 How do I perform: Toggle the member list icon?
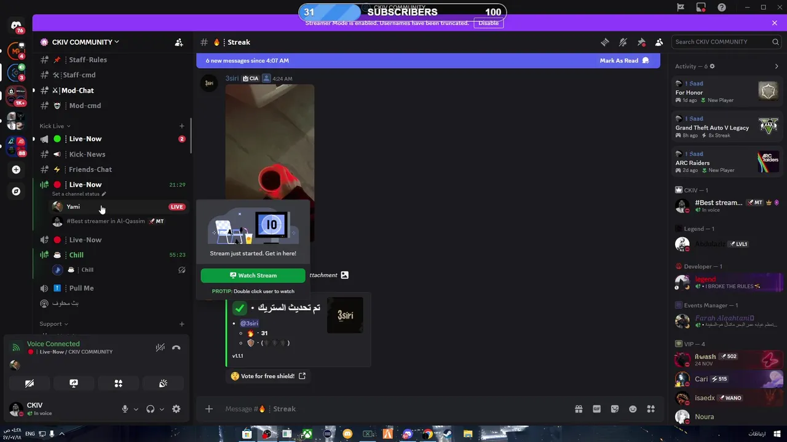(x=659, y=42)
